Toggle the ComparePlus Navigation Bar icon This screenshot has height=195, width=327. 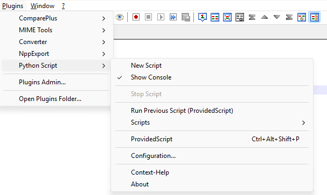(314, 17)
